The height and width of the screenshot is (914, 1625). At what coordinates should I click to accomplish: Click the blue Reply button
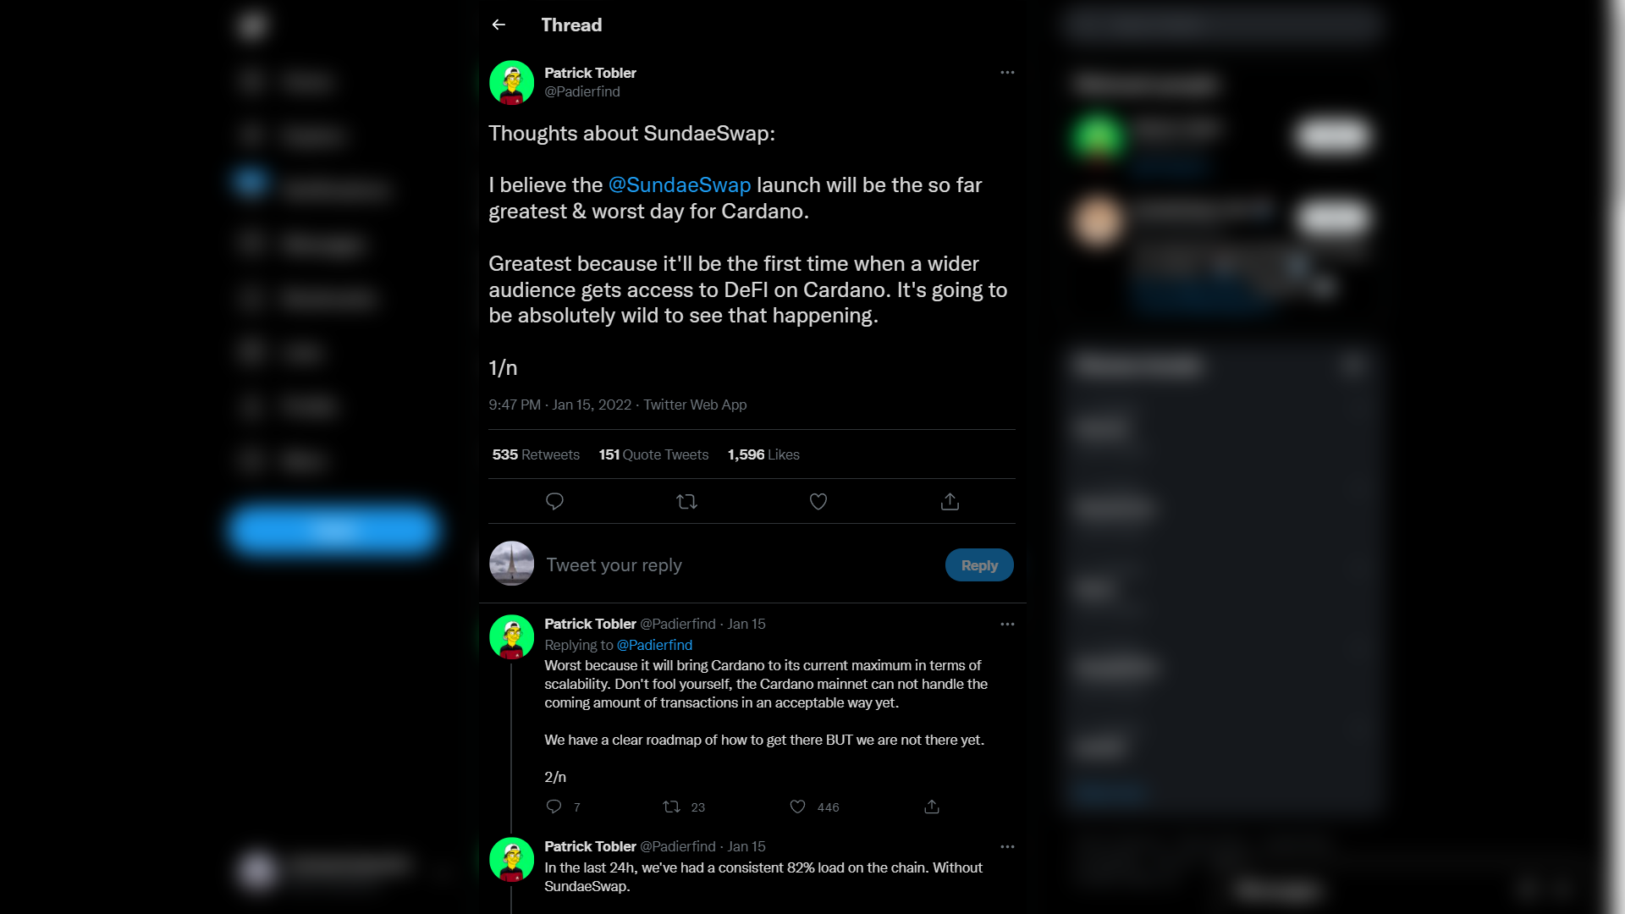[x=979, y=564]
